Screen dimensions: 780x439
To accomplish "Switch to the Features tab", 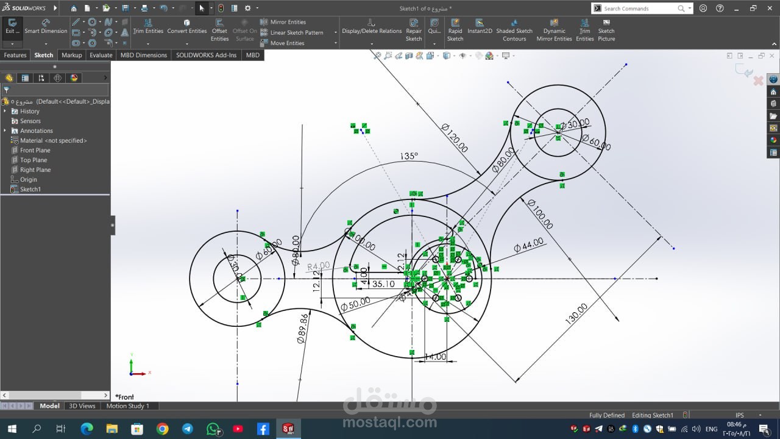I will [x=15, y=55].
